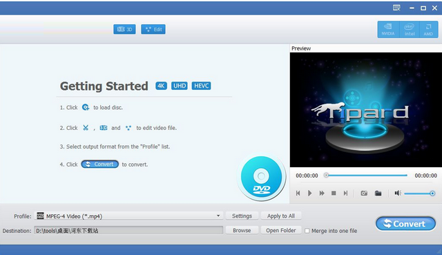
Task: Toggle Intel acceleration icon
Action: pos(410,29)
